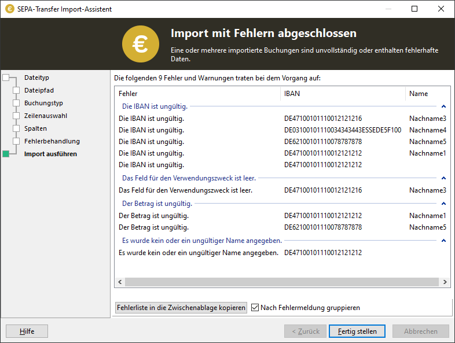
Task: Open Hilfe button
Action: coord(27,331)
